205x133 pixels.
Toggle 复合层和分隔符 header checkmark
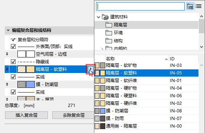pyautogui.click(x=13, y=39)
